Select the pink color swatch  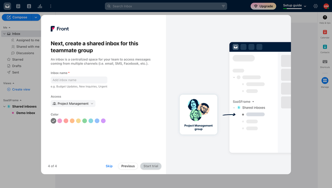(60, 121)
